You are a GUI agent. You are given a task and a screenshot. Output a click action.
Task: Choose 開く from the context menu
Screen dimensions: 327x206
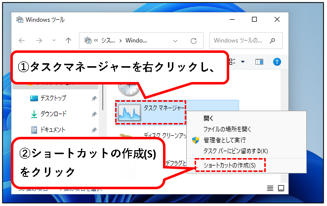point(208,118)
